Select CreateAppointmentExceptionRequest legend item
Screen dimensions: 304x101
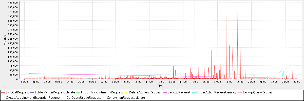(x=33, y=97)
